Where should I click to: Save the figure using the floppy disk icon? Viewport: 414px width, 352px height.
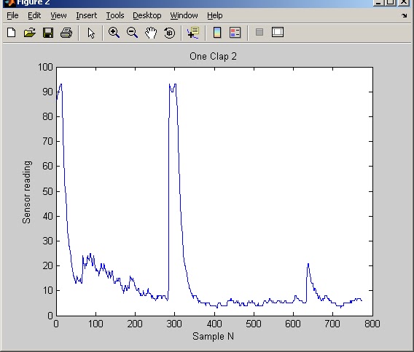[x=48, y=33]
